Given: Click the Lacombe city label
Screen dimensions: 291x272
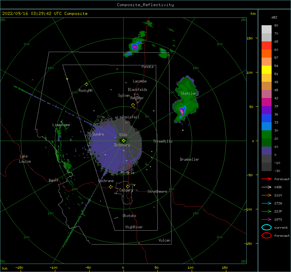Looking at the screenshot, I should click(x=140, y=81).
